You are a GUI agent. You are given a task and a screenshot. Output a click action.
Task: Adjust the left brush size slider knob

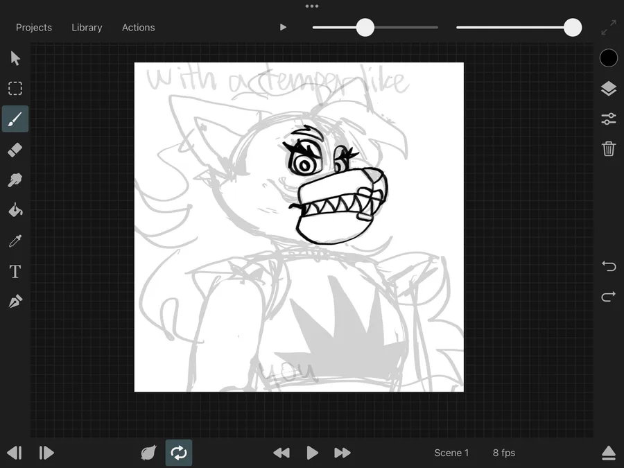(365, 28)
